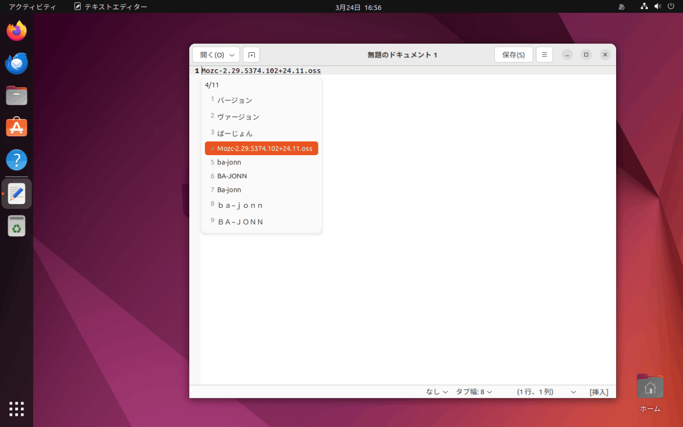This screenshot has width=683, height=427.
Task: Click the window title 無題のドキュメント 1
Action: pyautogui.click(x=402, y=55)
